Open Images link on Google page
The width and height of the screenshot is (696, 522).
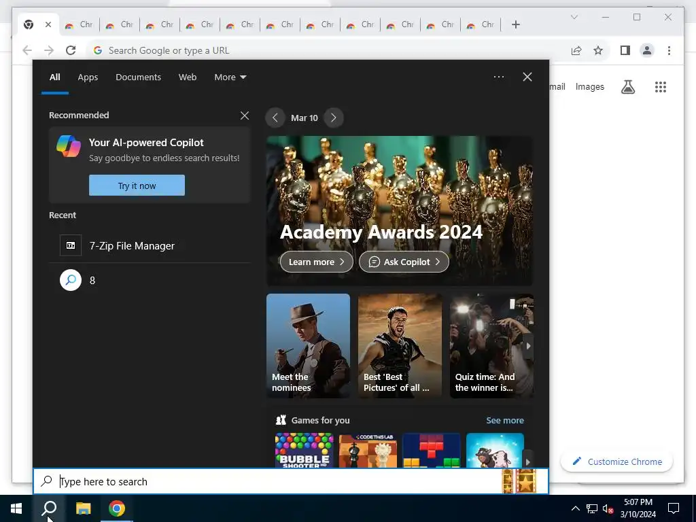coord(589,86)
